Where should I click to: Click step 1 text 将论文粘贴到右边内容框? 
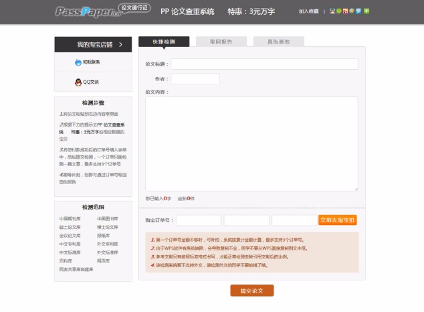pyautogui.click(x=89, y=114)
